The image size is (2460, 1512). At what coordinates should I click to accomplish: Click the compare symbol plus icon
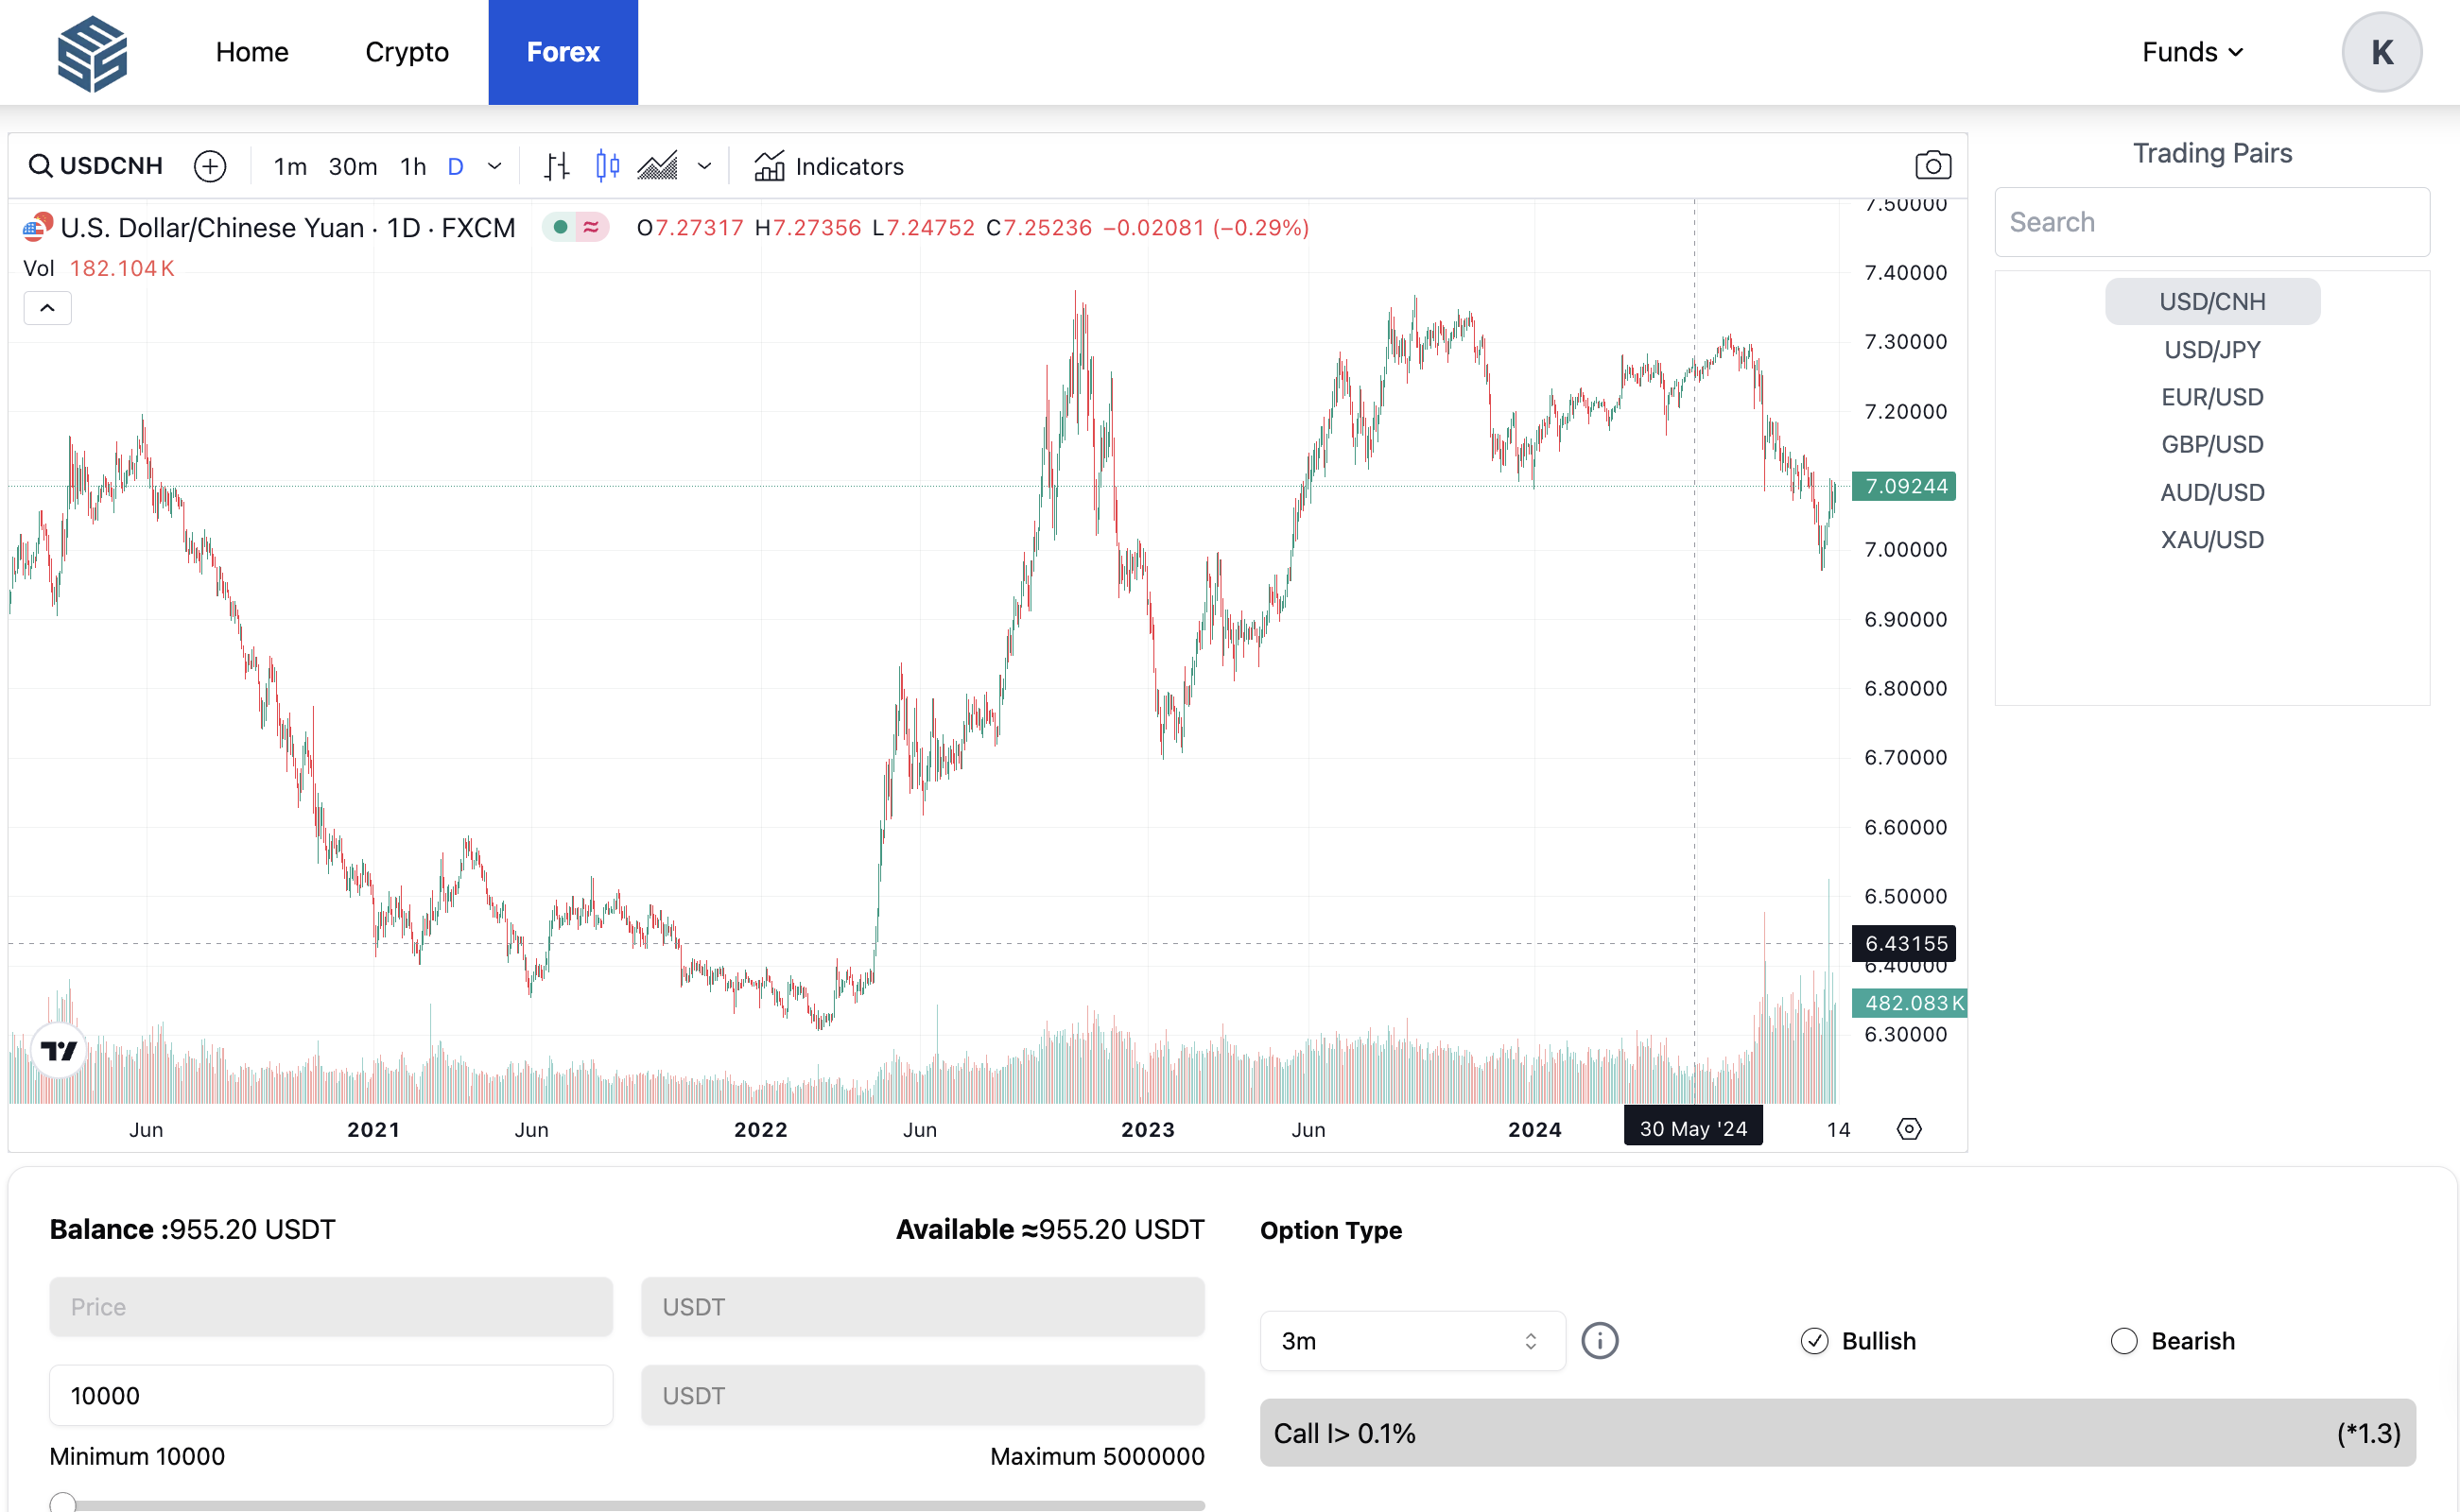[210, 166]
